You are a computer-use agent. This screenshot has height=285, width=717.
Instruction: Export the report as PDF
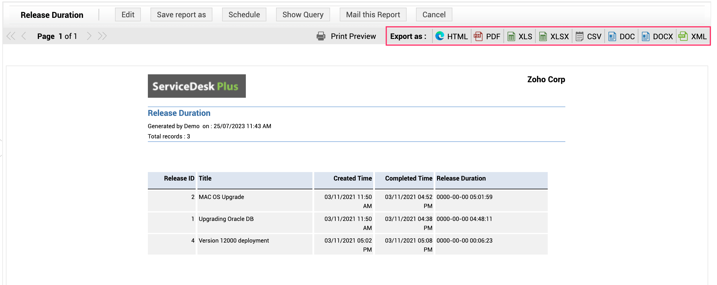(488, 36)
